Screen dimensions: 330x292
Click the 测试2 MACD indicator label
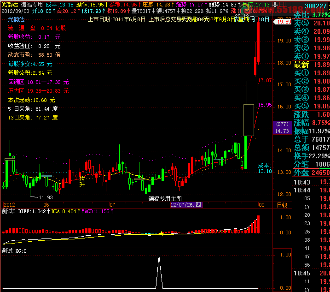tap(9, 211)
